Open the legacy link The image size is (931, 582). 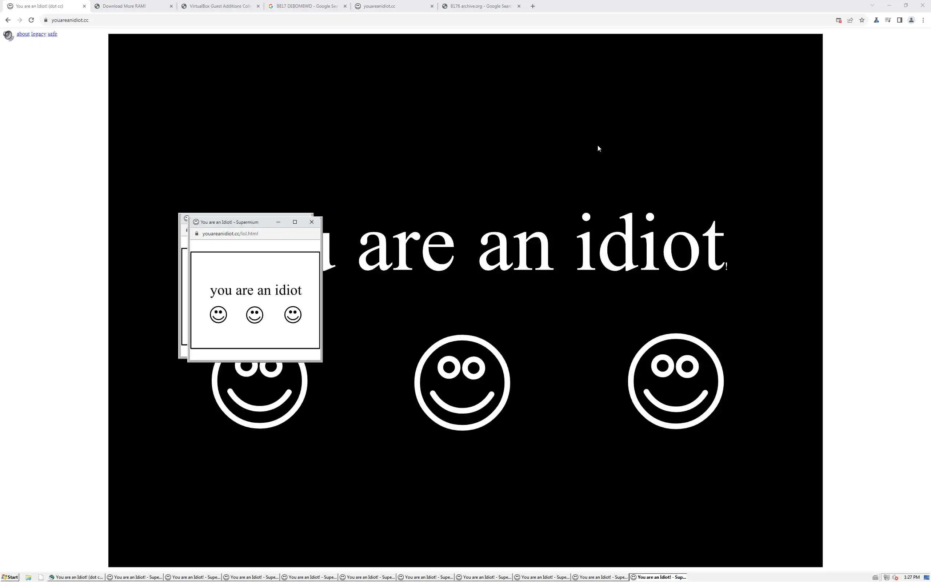[39, 34]
